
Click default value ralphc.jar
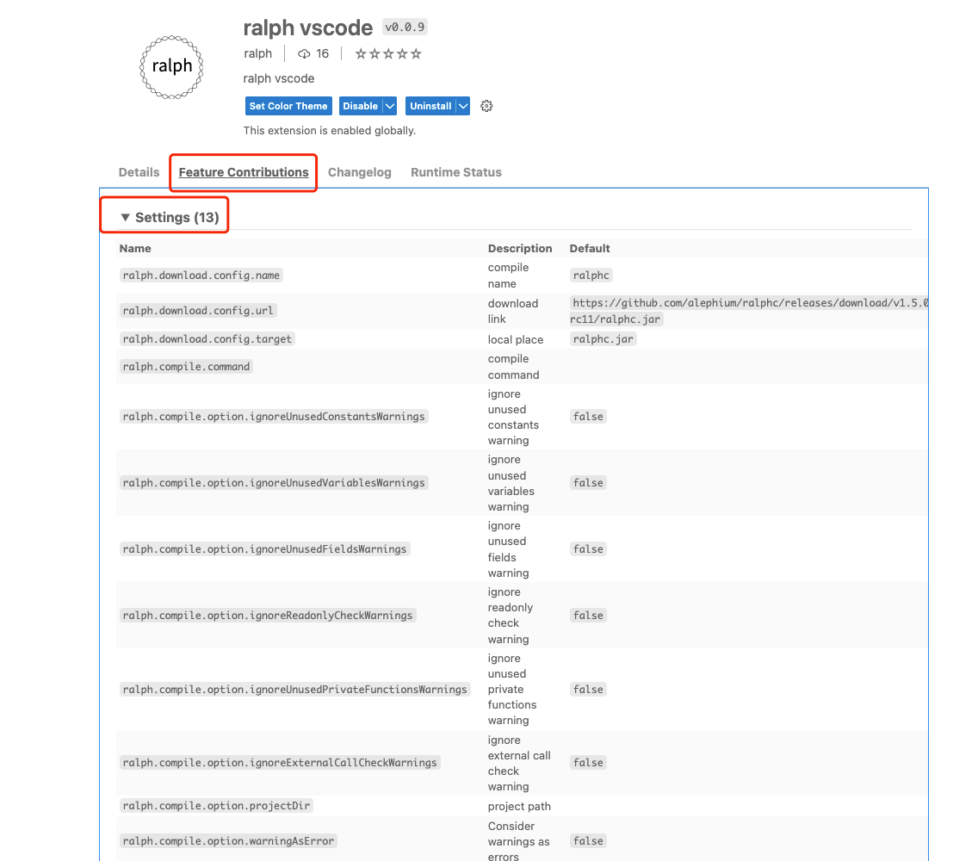coord(603,339)
